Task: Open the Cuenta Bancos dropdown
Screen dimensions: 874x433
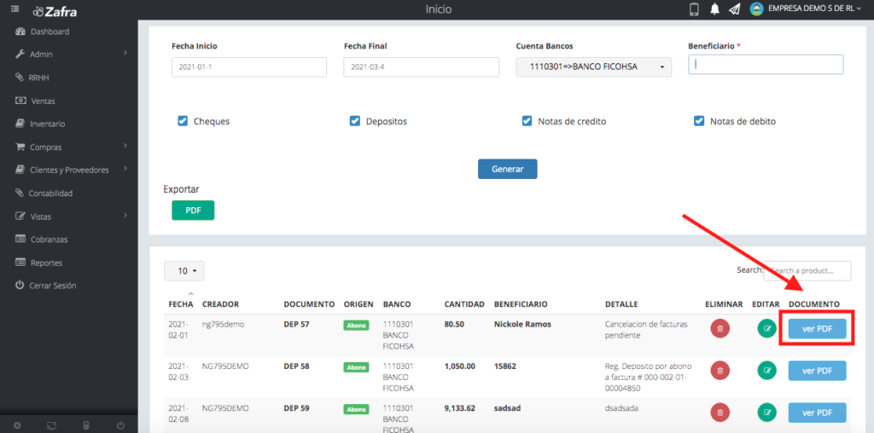Action: coord(594,66)
